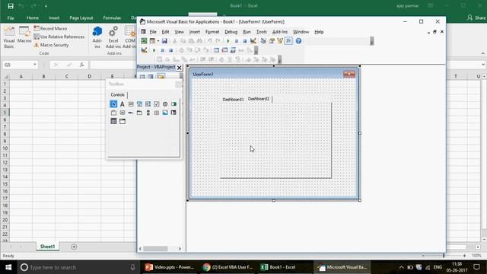Choose the CommandButton control in Toolbox
Screen dimensions: 487x274
click(x=122, y=113)
